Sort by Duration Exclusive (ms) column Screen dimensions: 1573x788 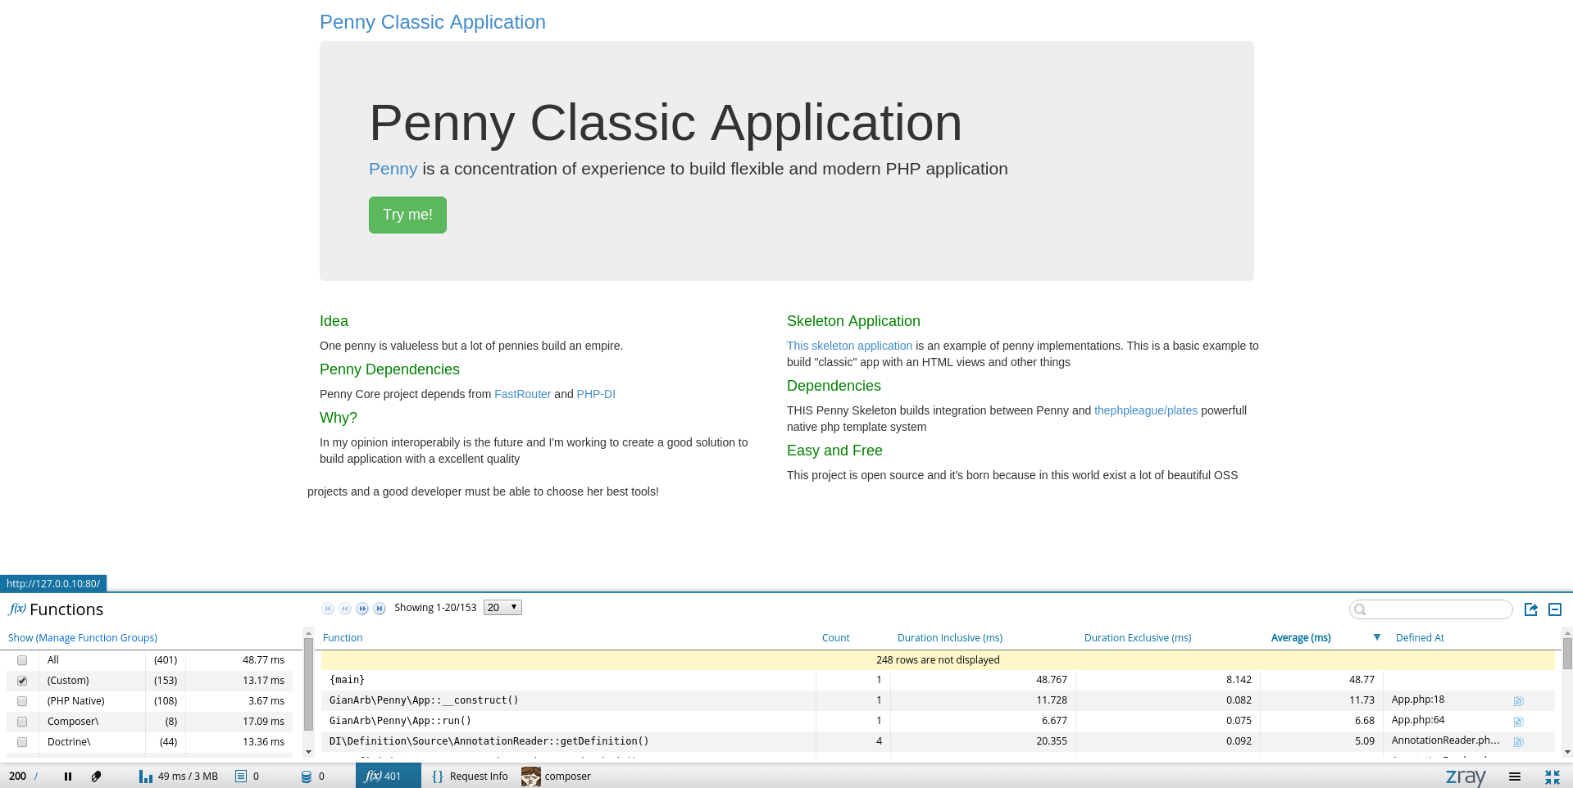point(1138,638)
